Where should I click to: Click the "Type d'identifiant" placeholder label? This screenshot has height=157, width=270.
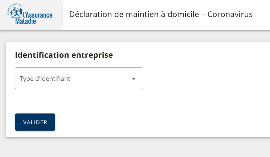[x=45, y=78]
